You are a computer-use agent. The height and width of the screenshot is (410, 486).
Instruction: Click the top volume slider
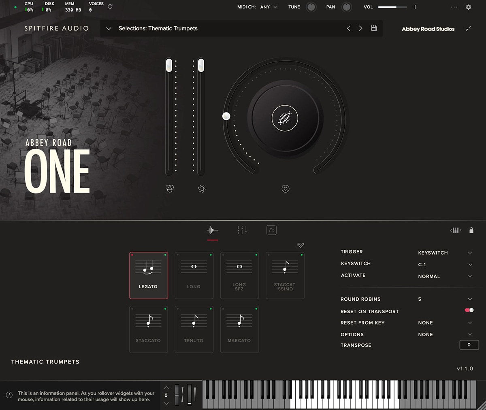392,7
